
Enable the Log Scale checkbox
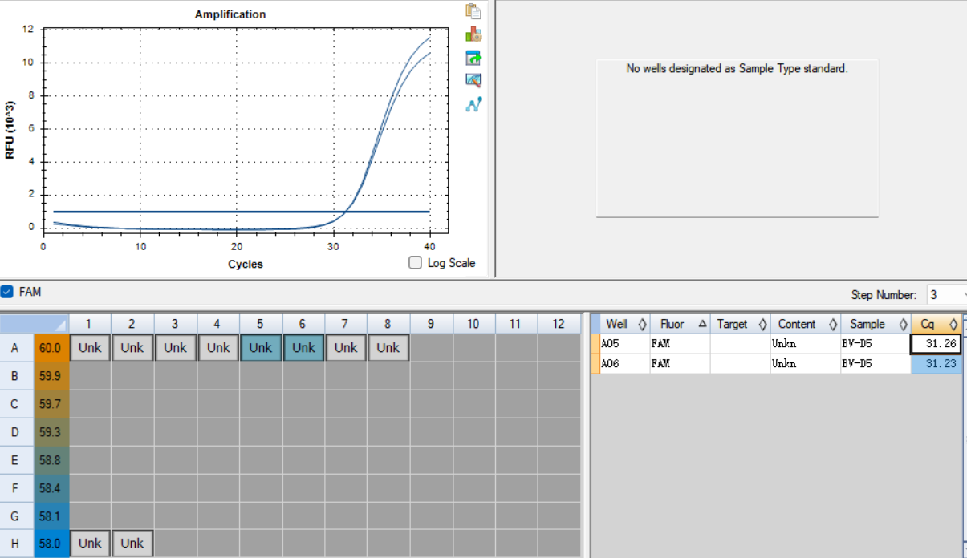415,262
